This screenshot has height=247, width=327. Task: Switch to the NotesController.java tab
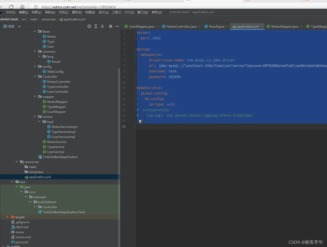pyautogui.click(x=181, y=27)
